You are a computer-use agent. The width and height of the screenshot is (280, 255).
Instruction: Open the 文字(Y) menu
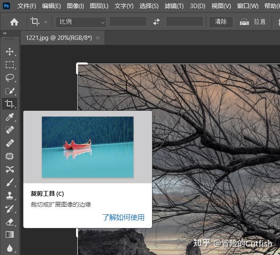point(124,6)
